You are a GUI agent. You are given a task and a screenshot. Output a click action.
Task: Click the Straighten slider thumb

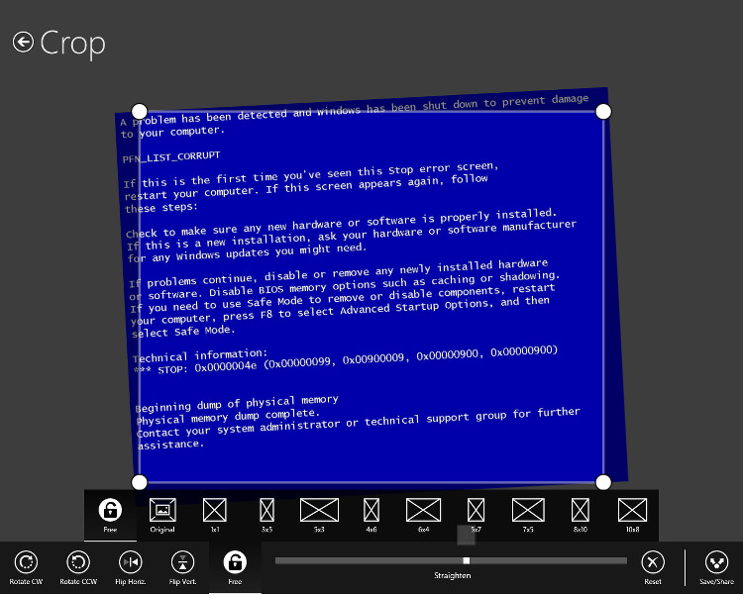point(467,561)
